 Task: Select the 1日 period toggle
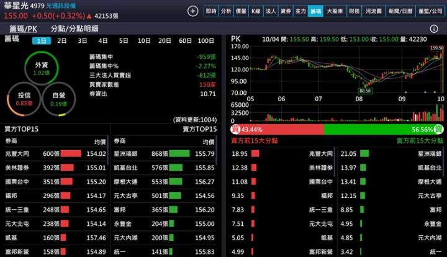(x=42, y=41)
